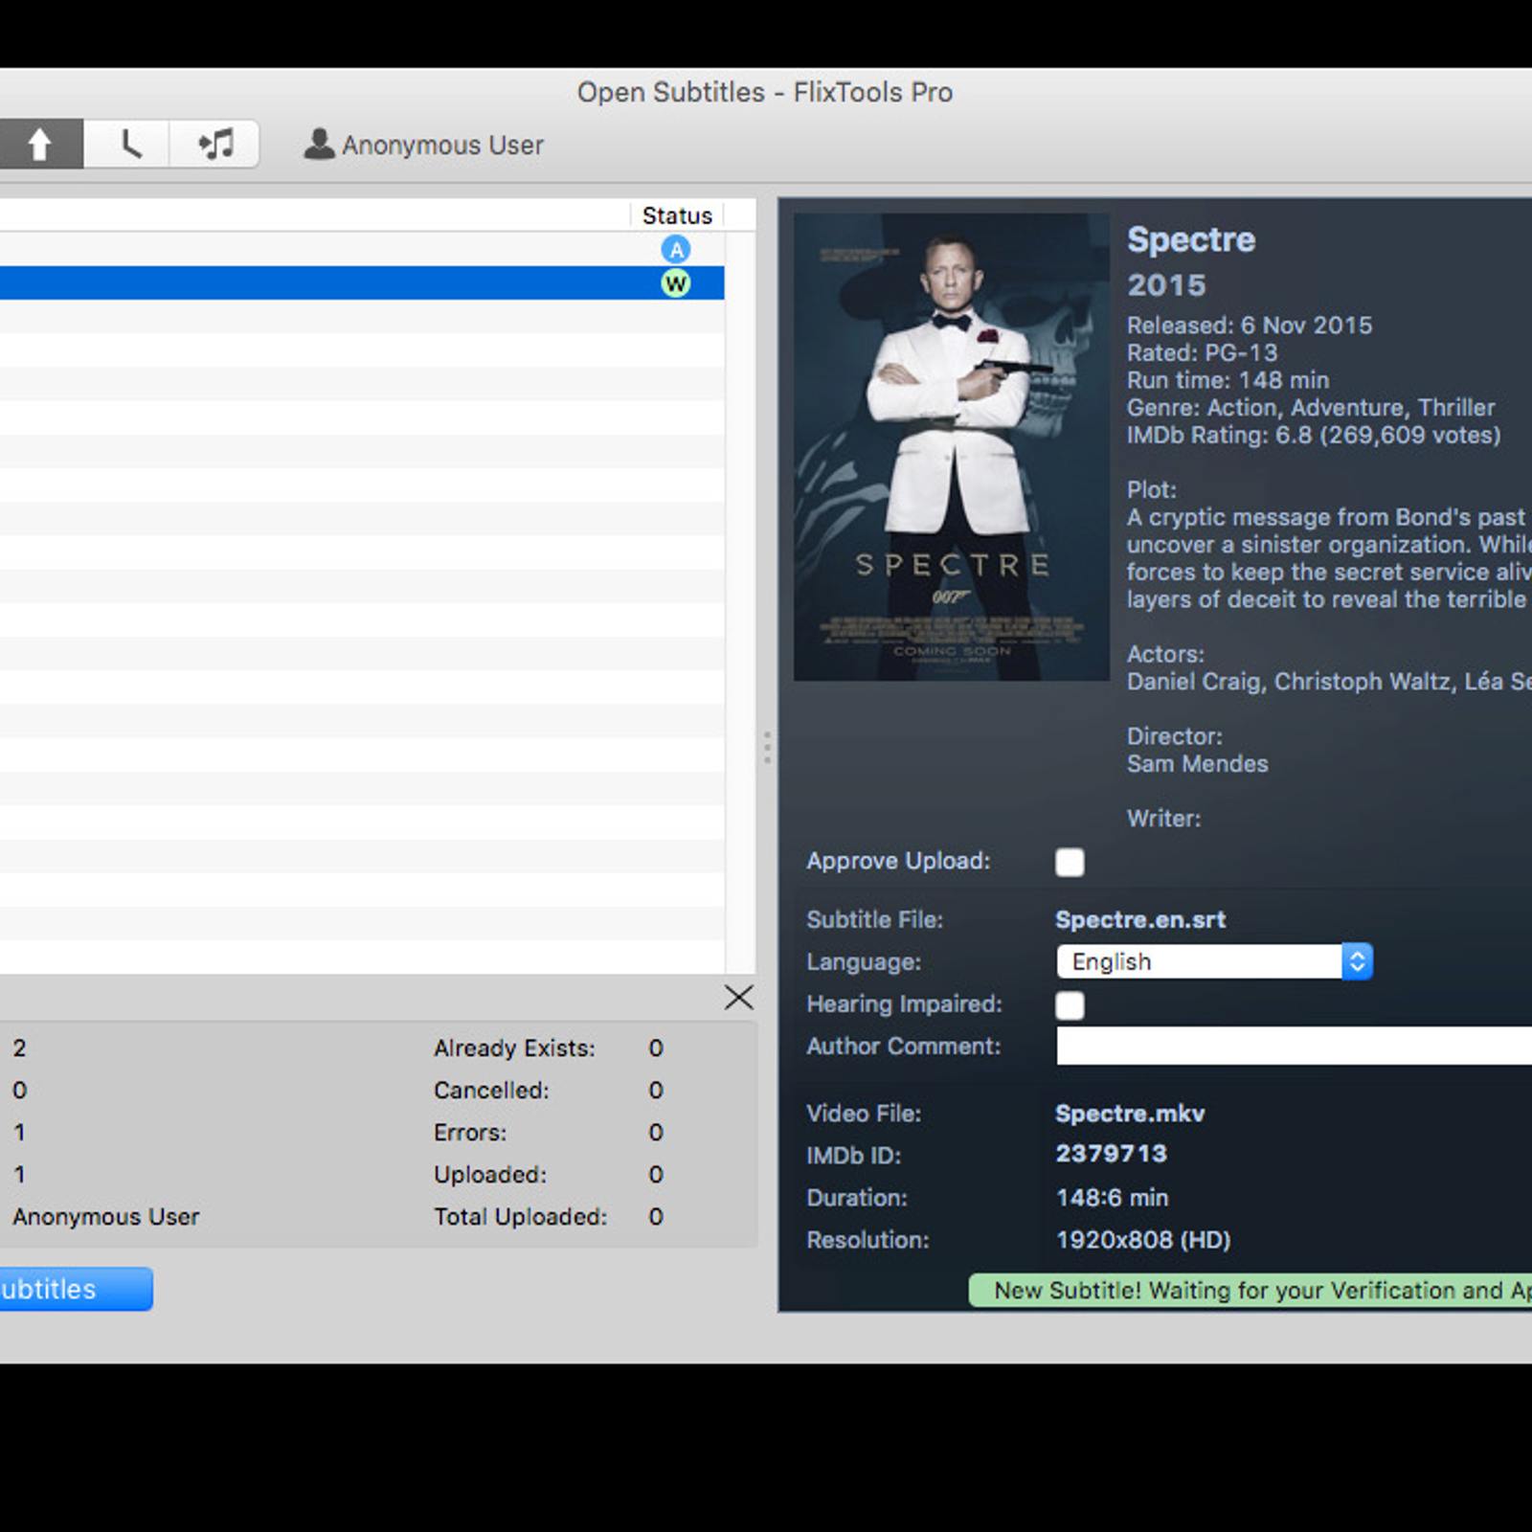Click the New Subtitle verification banner
The width and height of the screenshot is (1532, 1532).
tap(1250, 1291)
